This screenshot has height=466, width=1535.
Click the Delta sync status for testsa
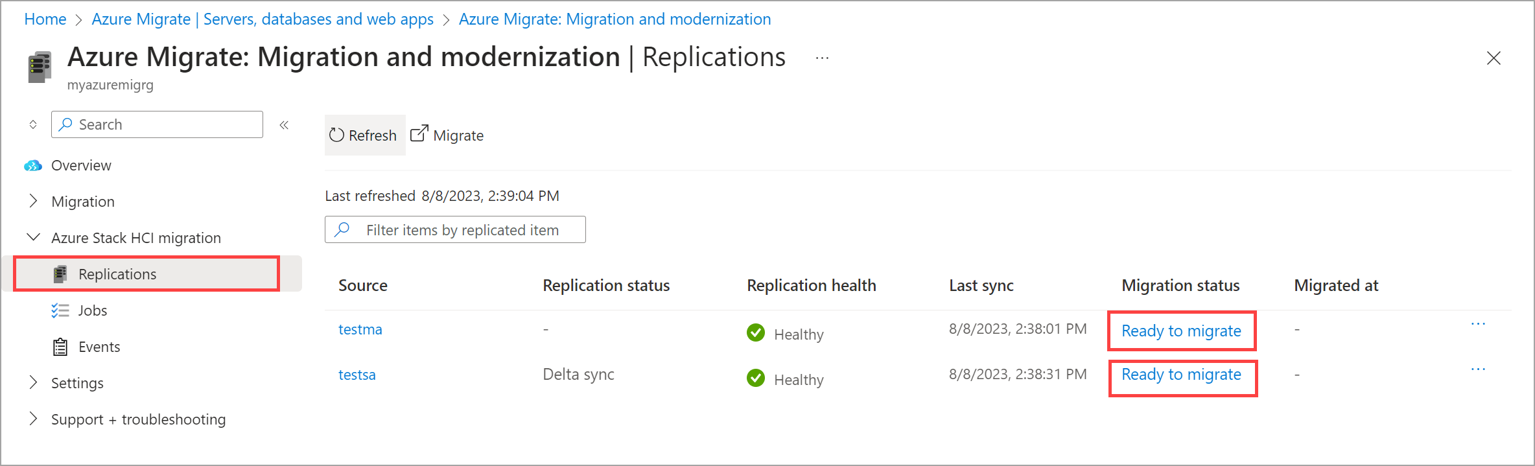coord(578,375)
